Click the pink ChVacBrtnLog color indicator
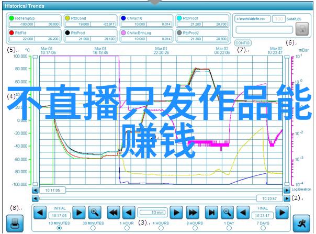The image size is (316, 234). 123,32
